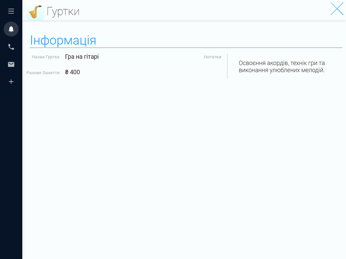The height and width of the screenshot is (259, 346).
Task: Click the price value '₴ 400'
Action: tap(72, 72)
